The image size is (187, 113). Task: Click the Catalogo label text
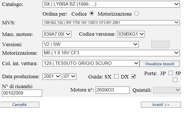[x=12, y=5]
